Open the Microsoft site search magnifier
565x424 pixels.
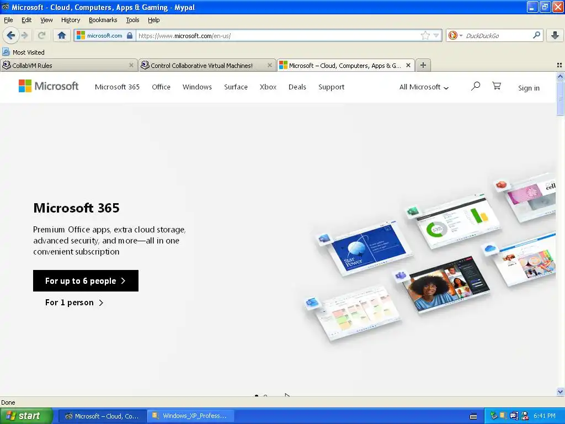(x=475, y=86)
